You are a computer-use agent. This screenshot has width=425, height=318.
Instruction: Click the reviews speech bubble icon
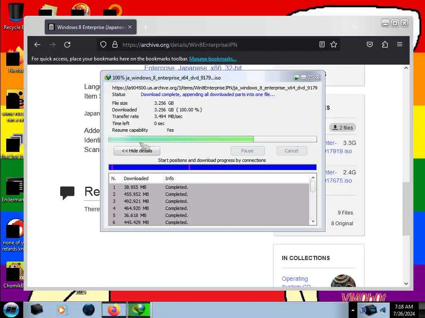click(x=67, y=193)
